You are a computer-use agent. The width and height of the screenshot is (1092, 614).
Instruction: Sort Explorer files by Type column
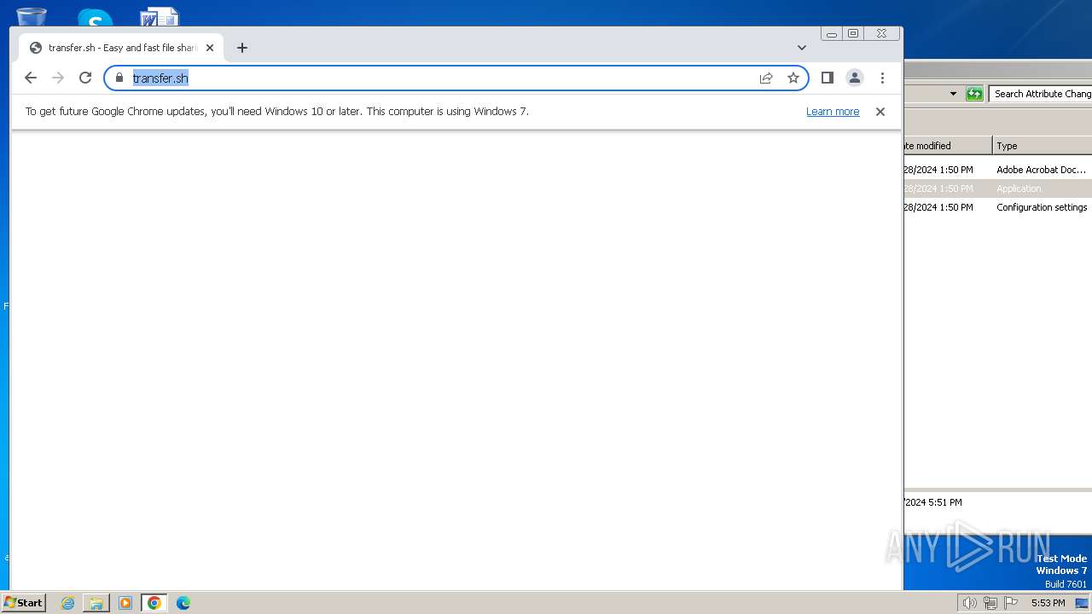(1043, 146)
